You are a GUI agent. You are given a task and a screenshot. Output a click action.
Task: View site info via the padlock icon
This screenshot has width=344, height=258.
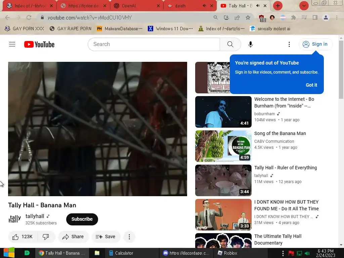42,17
